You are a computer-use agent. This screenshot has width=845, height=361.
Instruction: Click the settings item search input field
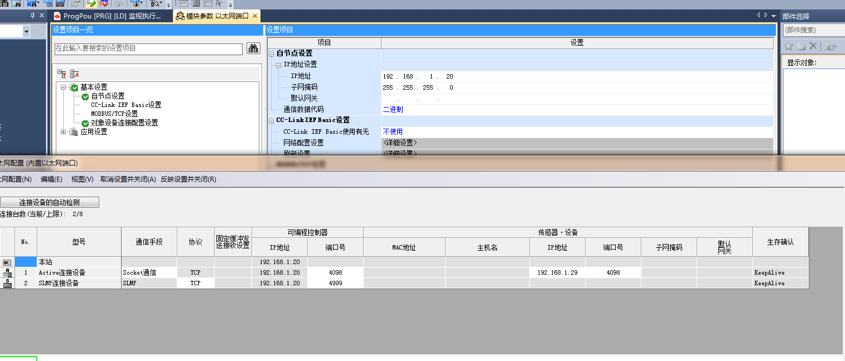point(148,49)
